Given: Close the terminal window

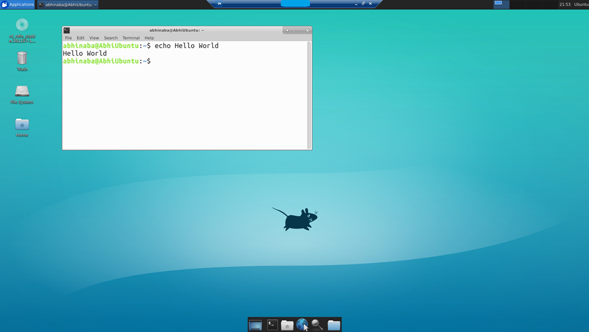Looking at the screenshot, I should click(x=308, y=30).
